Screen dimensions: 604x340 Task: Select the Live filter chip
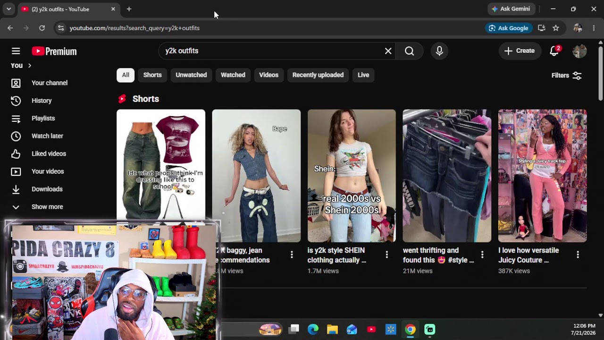(x=363, y=75)
